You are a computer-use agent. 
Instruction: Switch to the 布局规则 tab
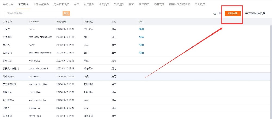pos(89,4)
